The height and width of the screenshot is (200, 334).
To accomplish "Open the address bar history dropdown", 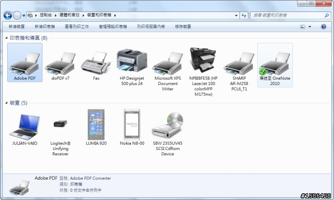I will tap(236, 15).
